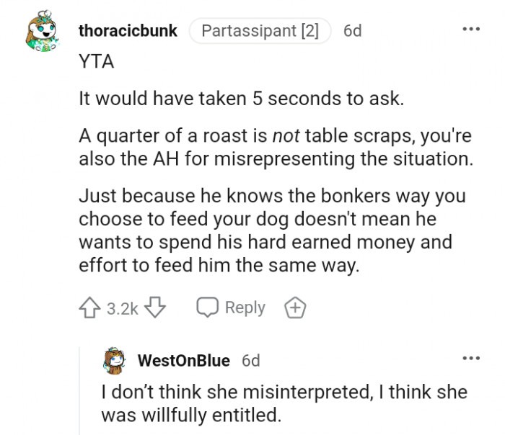Viewport: 505px width, 435px height.
Task: Downvote thoracicbunk's comment
Action: pyautogui.click(x=155, y=308)
